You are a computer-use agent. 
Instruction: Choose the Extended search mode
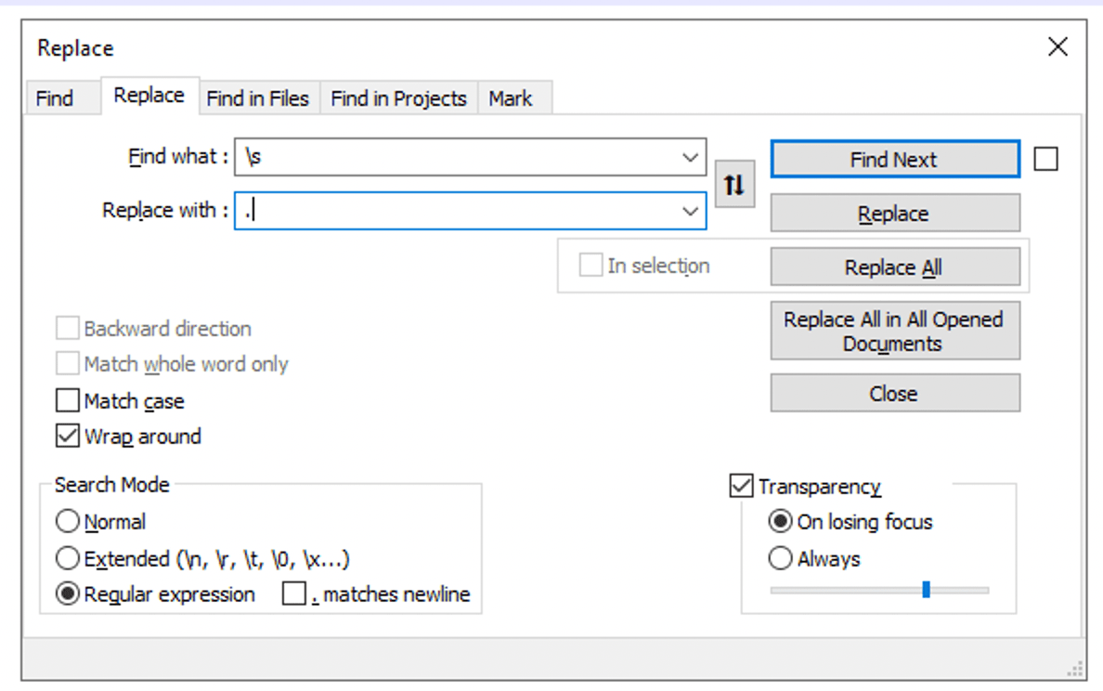click(67, 557)
